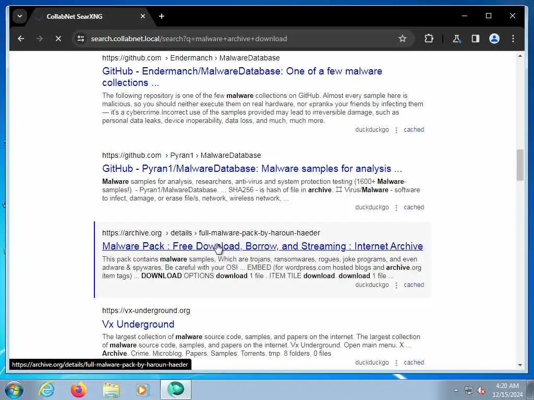534x400 pixels.
Task: Open the clock showing 4:20 AM
Action: pyautogui.click(x=507, y=390)
